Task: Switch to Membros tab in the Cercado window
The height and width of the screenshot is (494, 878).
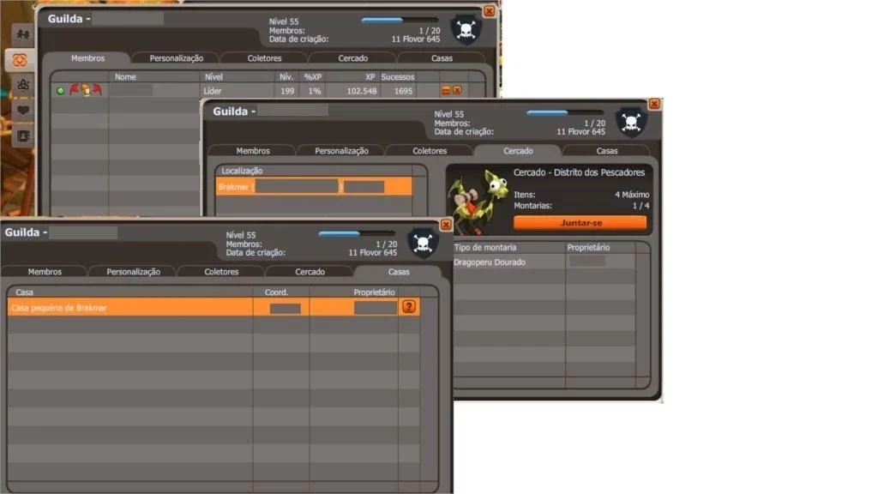Action: point(253,151)
